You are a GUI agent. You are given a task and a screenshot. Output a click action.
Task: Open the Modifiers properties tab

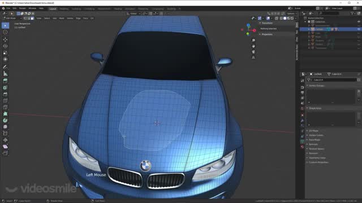click(x=302, y=121)
